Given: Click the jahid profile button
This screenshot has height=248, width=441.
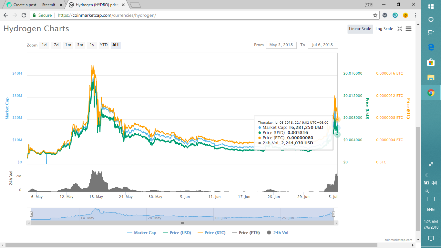Looking at the screenshot, I should coord(368,5).
